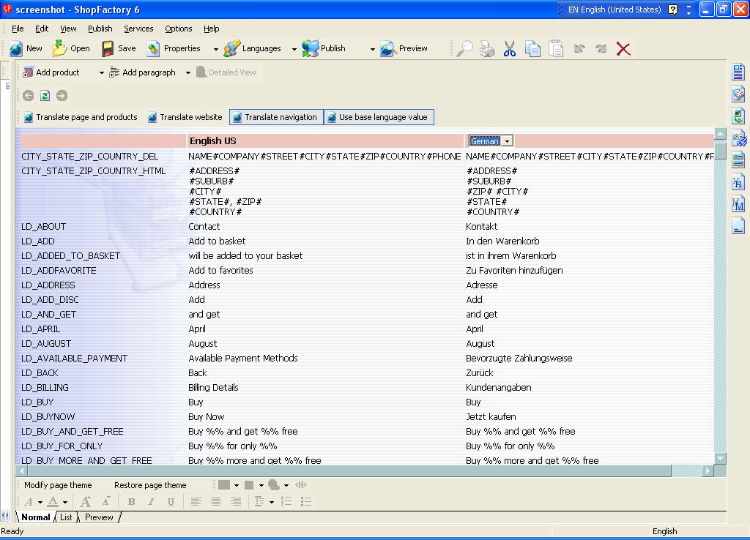
Task: Open an existing shop file
Action: [60, 49]
